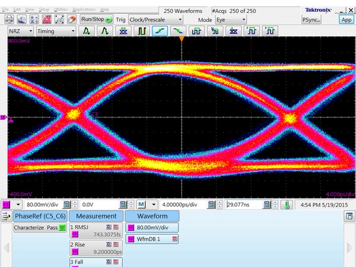Screen dimensions: 356x267
Task: Expand the Timing measurement category dropdown
Action: click(x=56, y=31)
